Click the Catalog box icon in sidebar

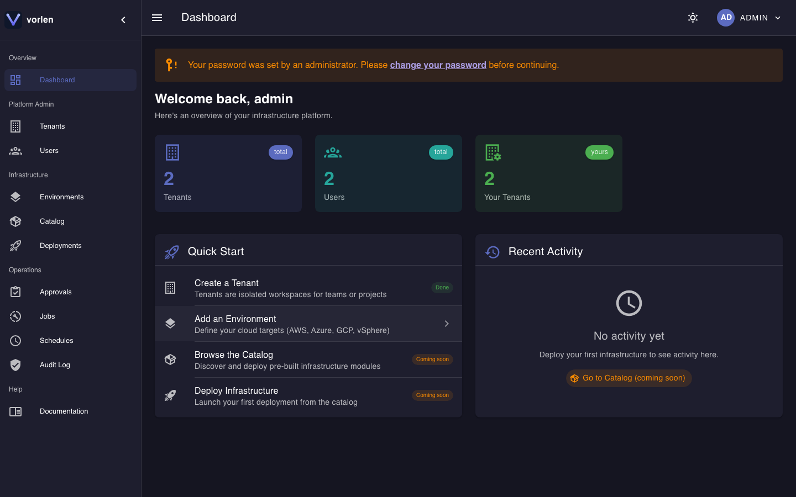point(15,221)
